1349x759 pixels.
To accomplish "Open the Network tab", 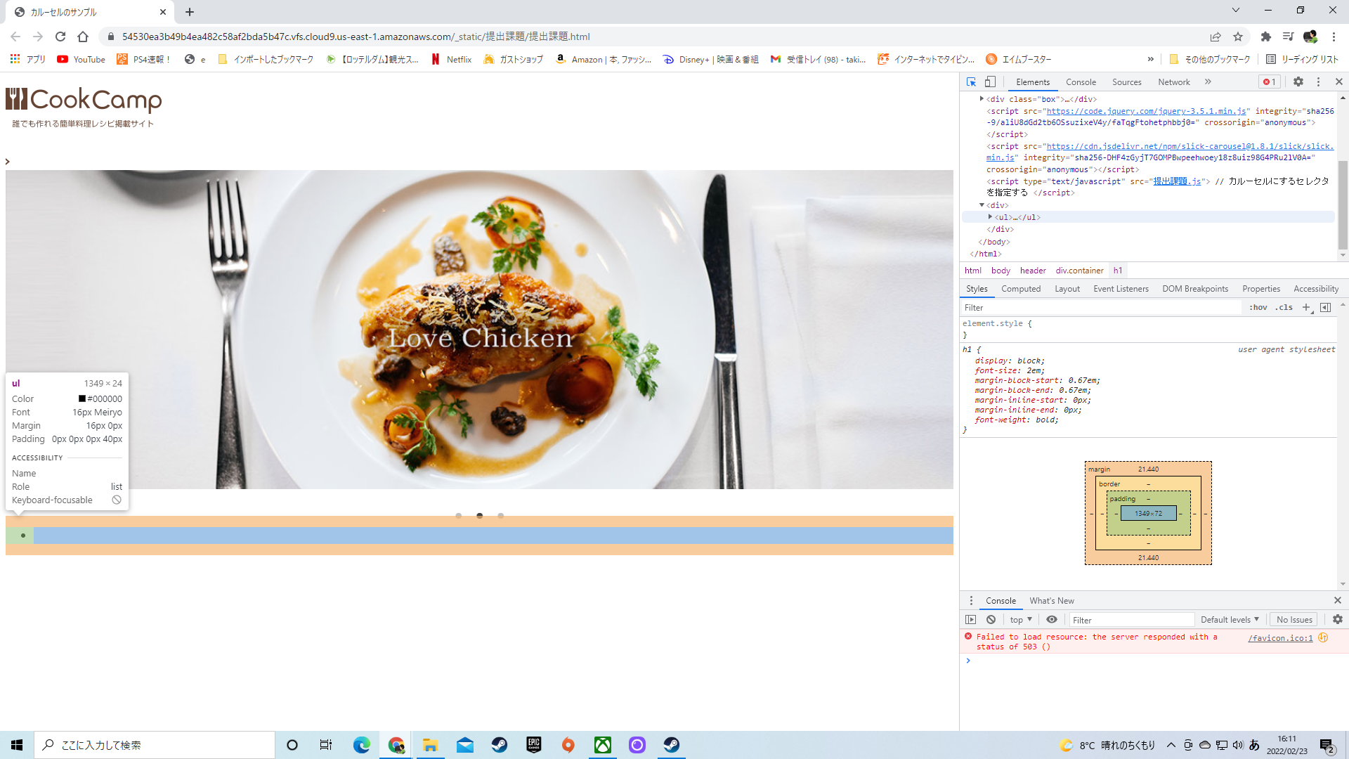I will (x=1174, y=82).
